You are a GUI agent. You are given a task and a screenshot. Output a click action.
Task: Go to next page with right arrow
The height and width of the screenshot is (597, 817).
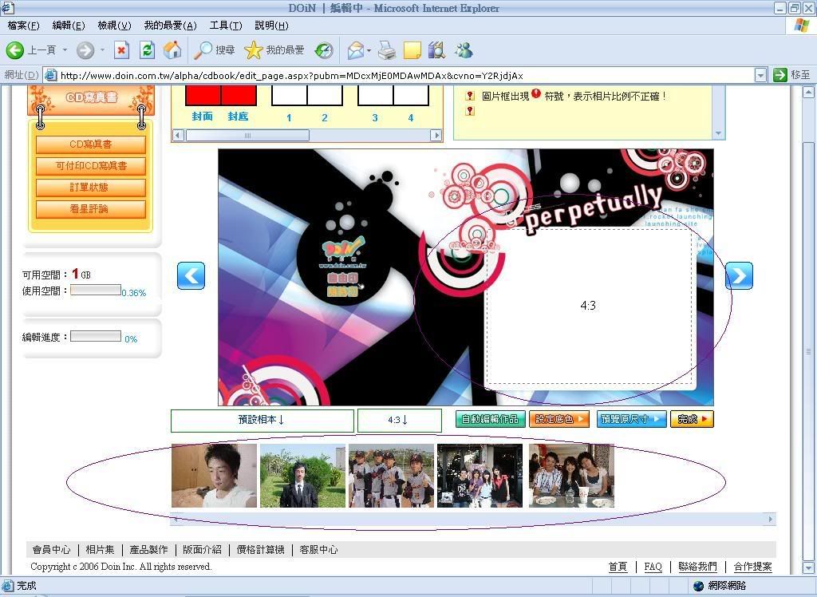(x=739, y=275)
